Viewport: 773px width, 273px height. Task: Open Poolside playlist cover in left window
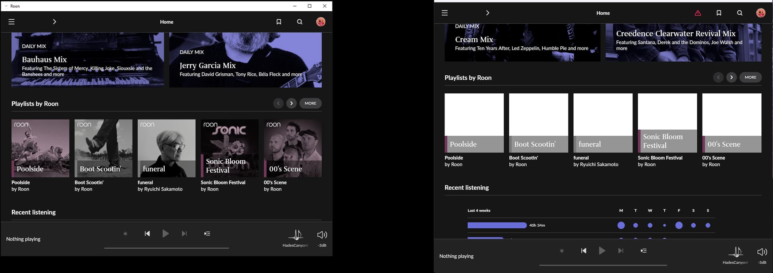click(40, 148)
